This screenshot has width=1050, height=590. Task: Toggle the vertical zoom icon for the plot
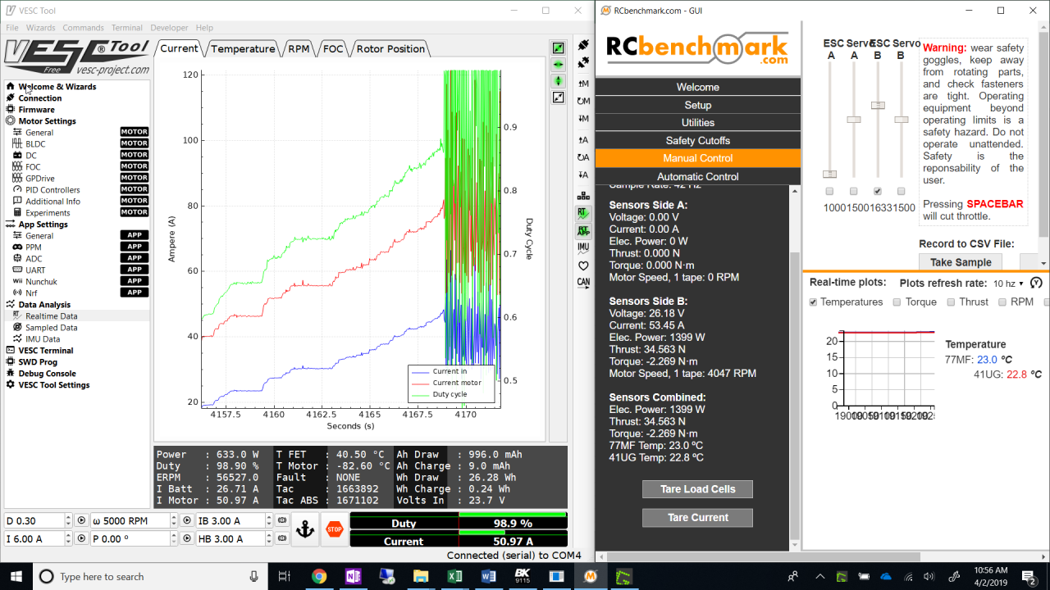click(x=558, y=80)
